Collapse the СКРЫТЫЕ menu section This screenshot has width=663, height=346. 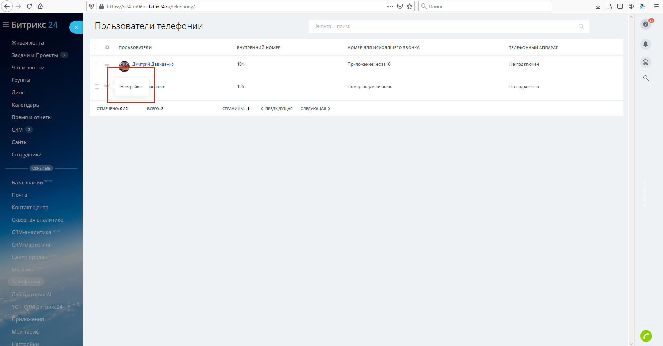(41, 169)
